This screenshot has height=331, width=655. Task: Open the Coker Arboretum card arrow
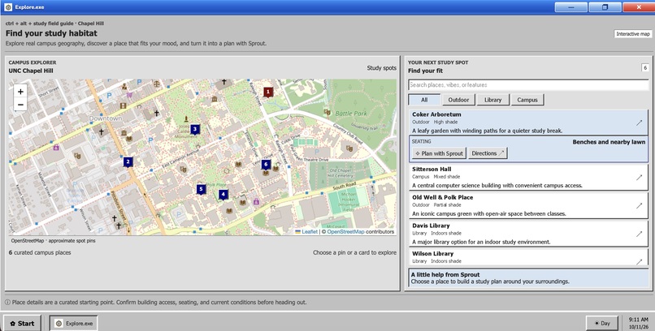[639, 123]
